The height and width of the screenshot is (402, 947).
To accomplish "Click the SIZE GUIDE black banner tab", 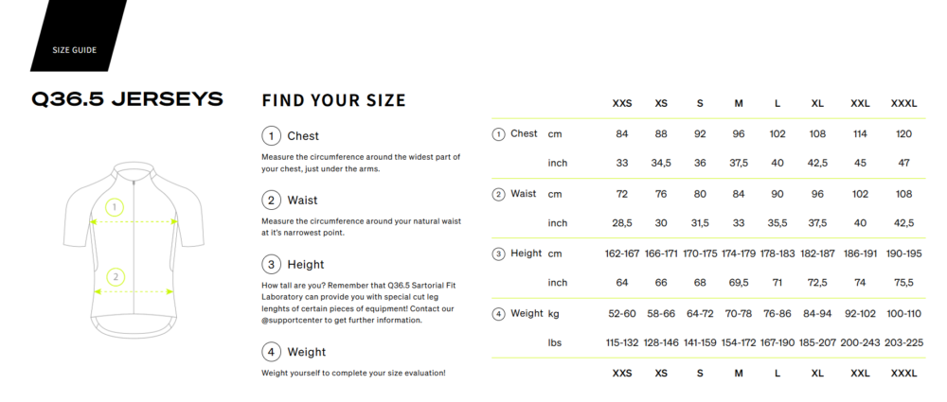I will [79, 36].
